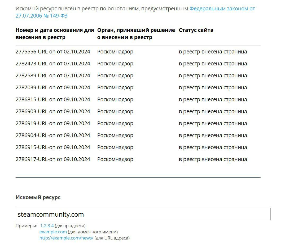
Task: Select entry 2786917-URL-on от 09.10.2024
Action: tap(53, 159)
